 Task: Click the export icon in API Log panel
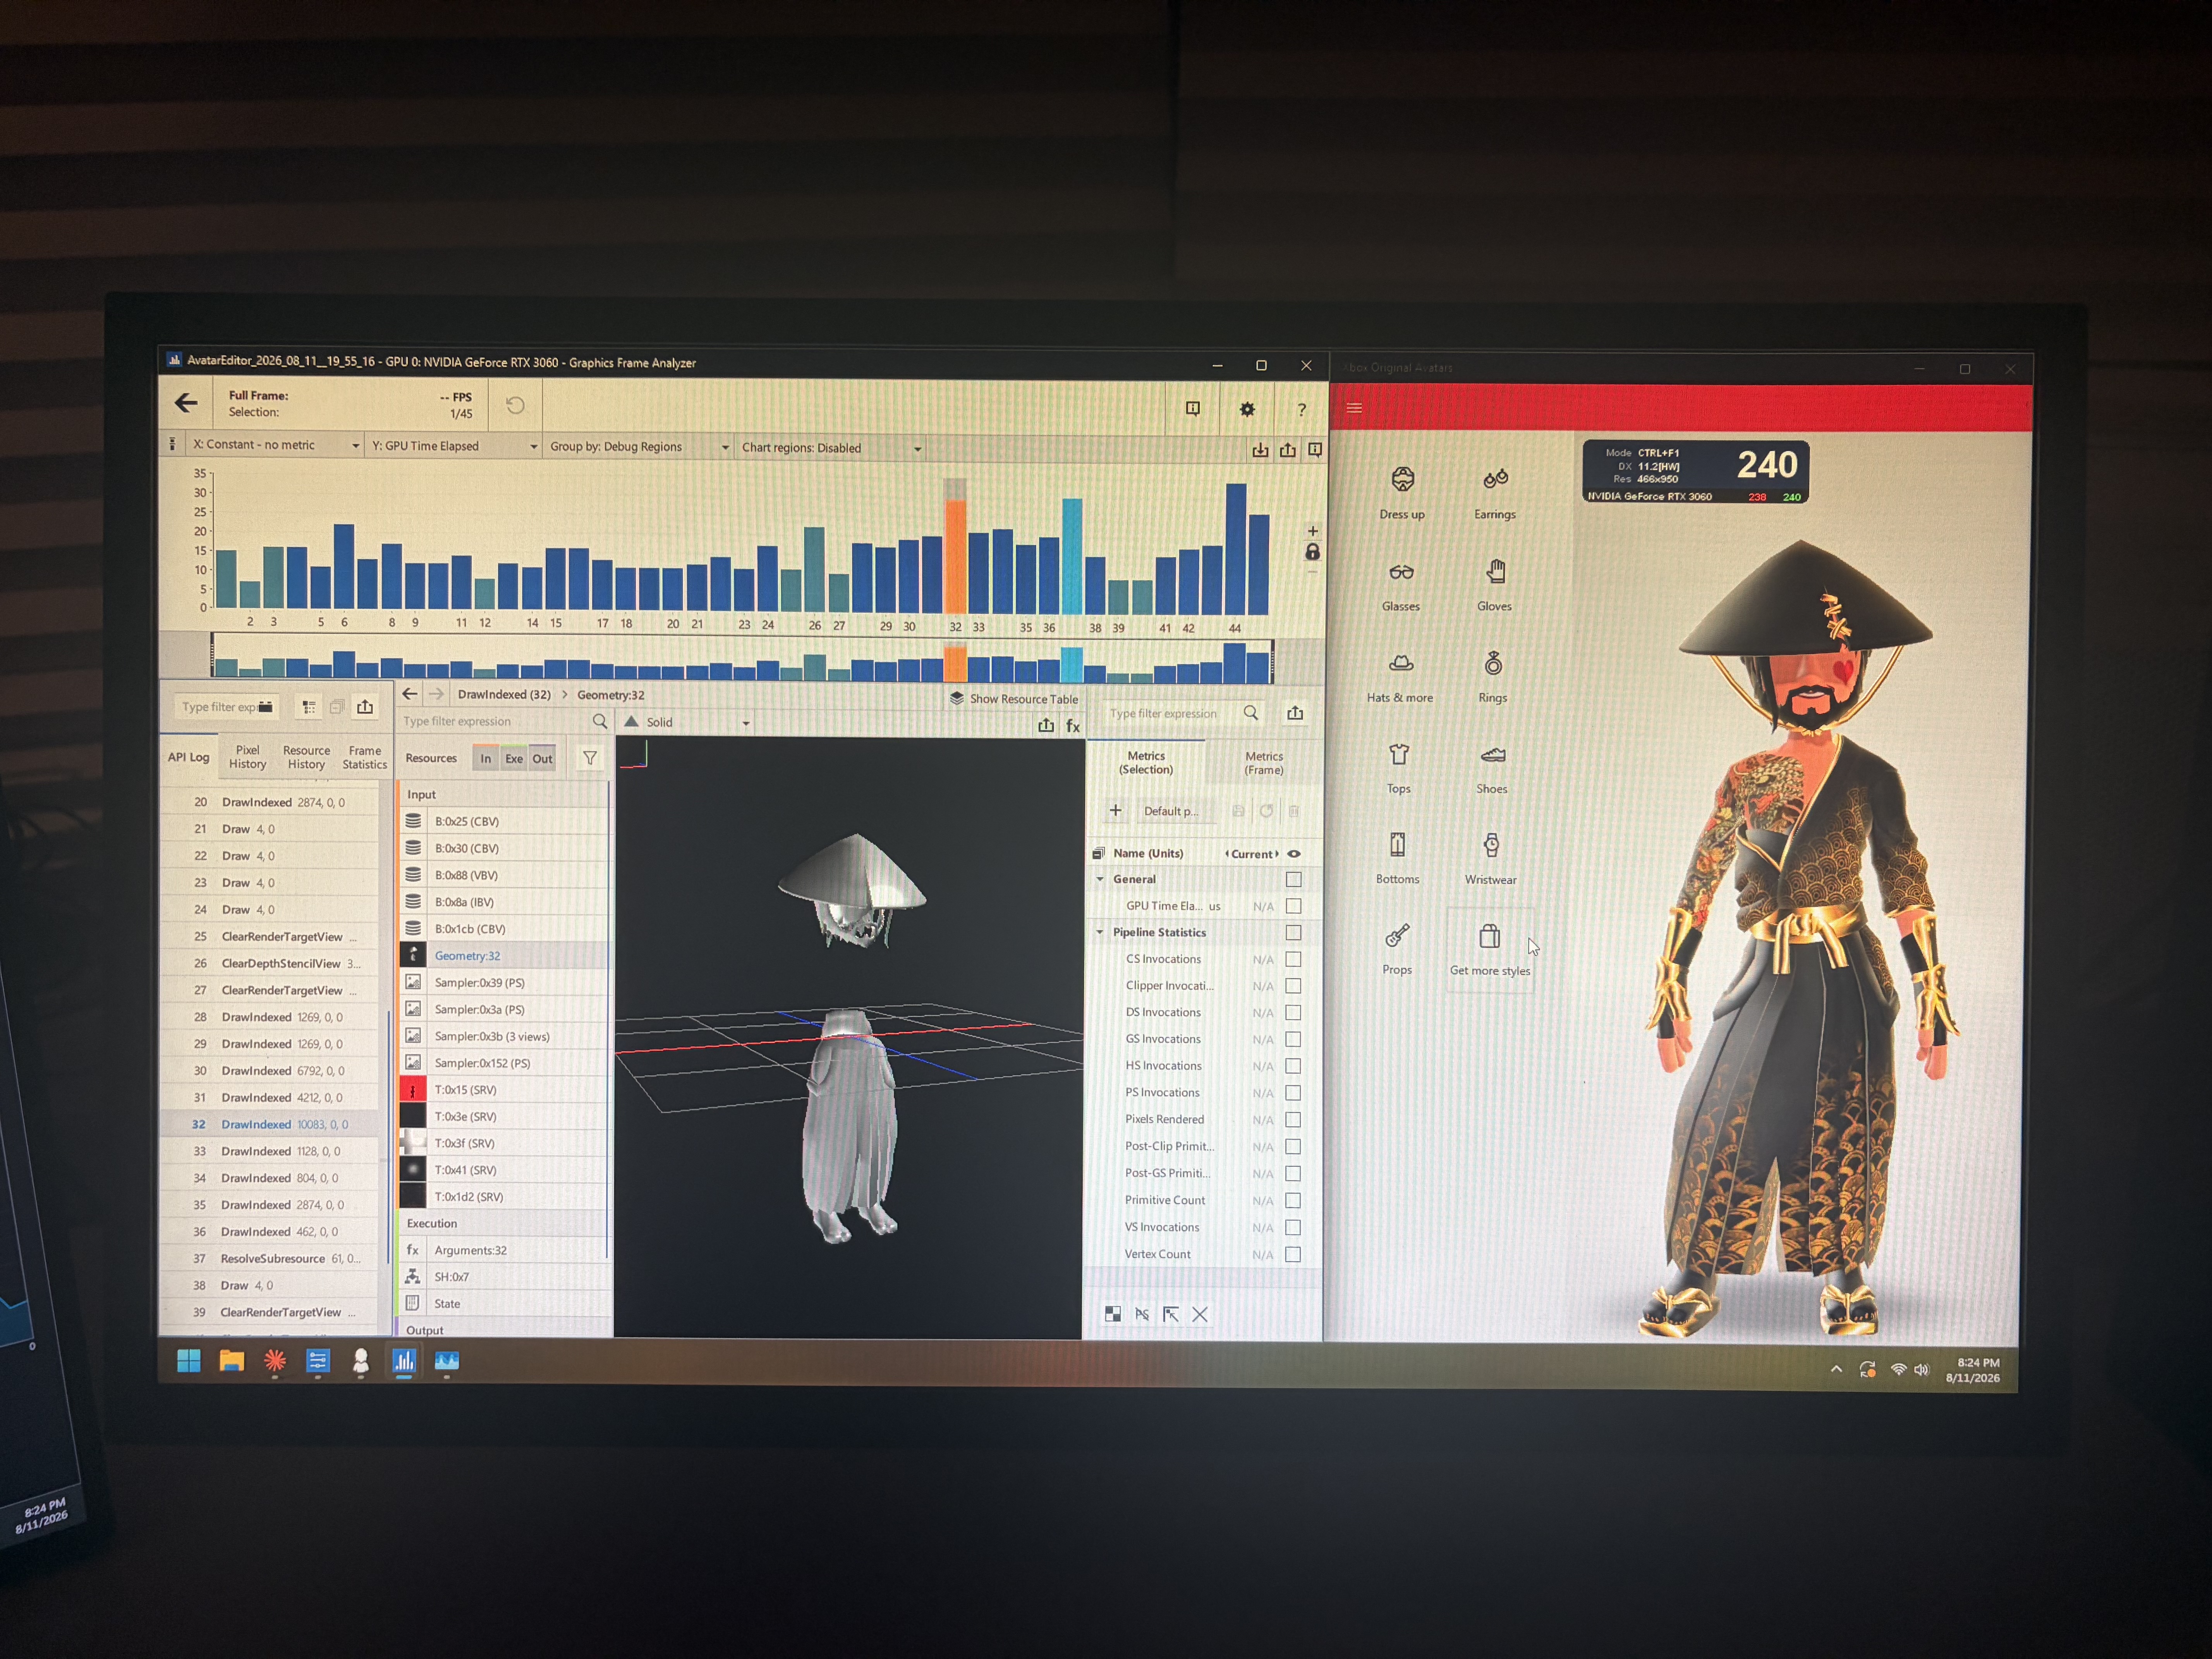365,707
